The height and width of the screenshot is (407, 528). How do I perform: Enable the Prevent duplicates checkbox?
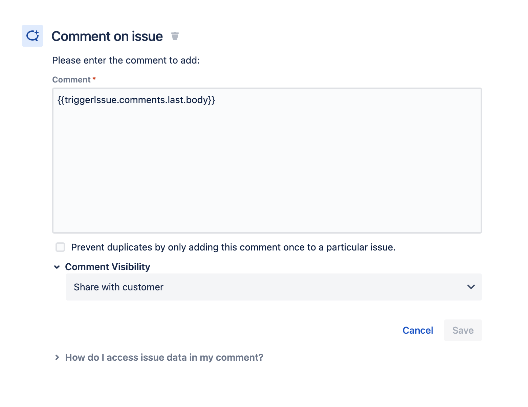tap(60, 247)
